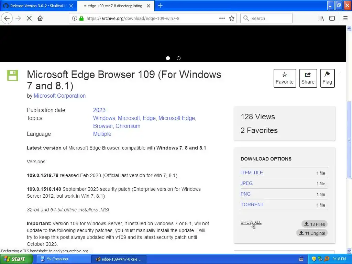Expand PNG download option
Screen dimensions: 352x264
tap(245, 194)
